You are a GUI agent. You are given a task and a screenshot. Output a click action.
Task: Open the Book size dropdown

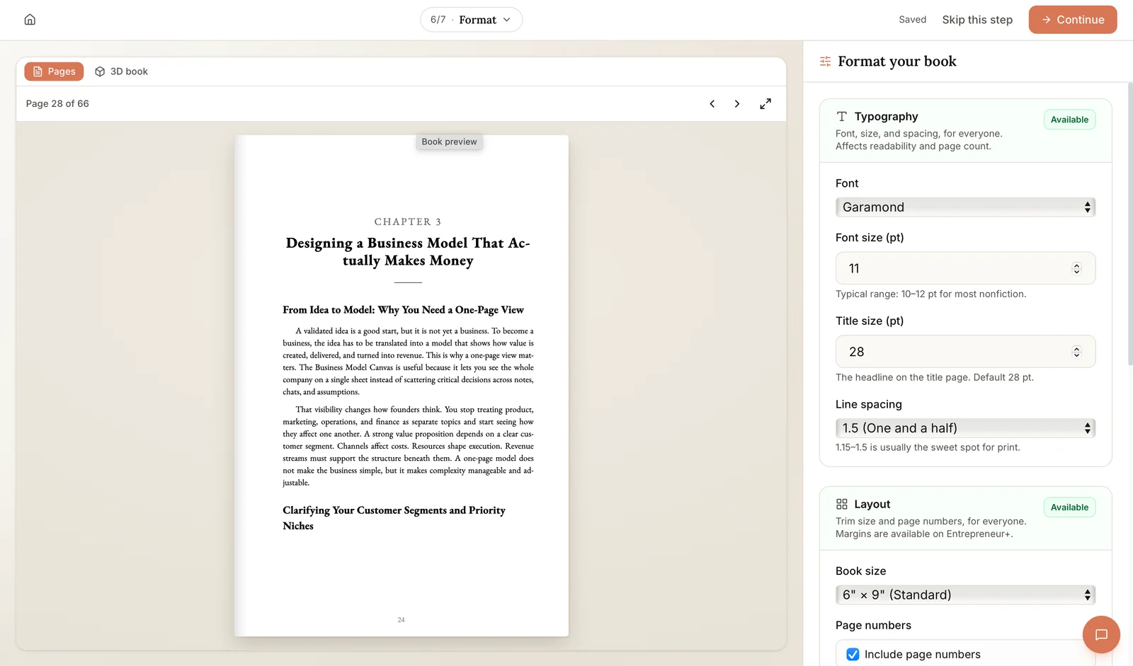point(965,595)
